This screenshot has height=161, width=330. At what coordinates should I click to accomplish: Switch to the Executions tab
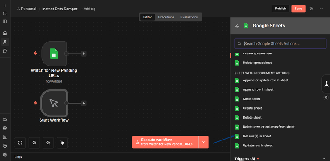[166, 17]
